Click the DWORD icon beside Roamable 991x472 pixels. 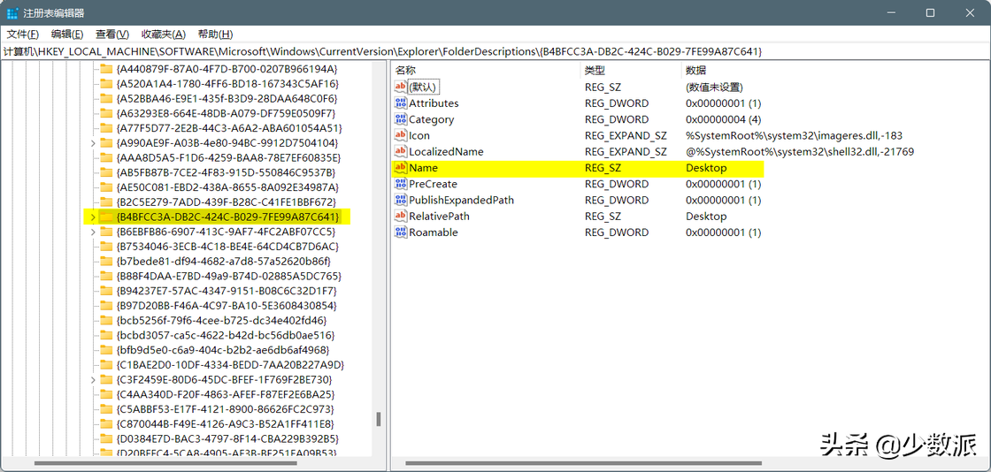click(400, 232)
